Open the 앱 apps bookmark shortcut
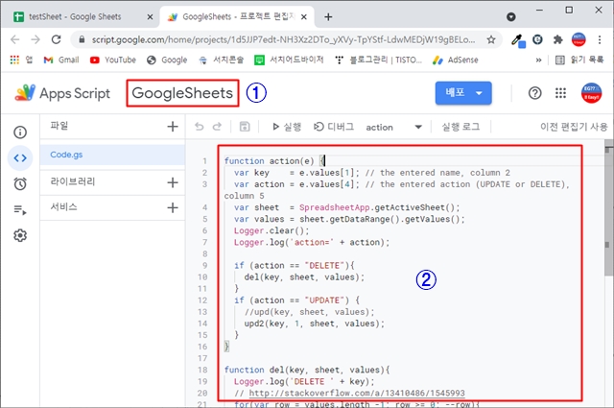Screen dimensions: 614x408 [21, 60]
